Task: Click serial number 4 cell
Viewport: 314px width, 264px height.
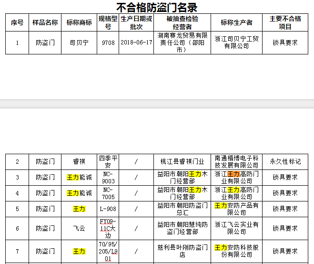Action: point(17,193)
